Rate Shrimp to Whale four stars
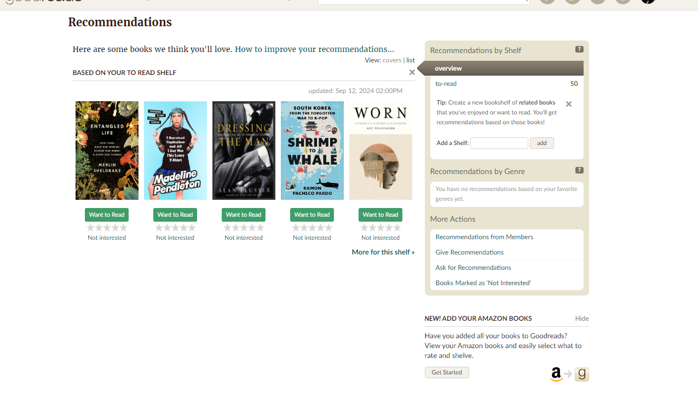698x393 pixels. (320, 228)
